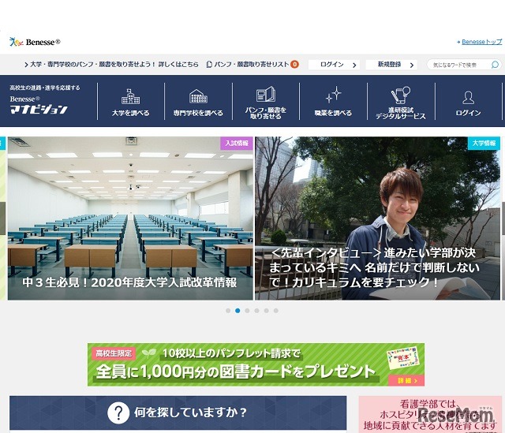The height and width of the screenshot is (433, 505).
Task: Open 専門学校を調べる menu
Action: 198,102
